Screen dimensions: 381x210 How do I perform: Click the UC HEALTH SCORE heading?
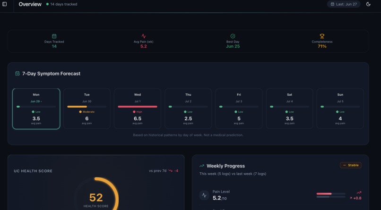[33, 171]
